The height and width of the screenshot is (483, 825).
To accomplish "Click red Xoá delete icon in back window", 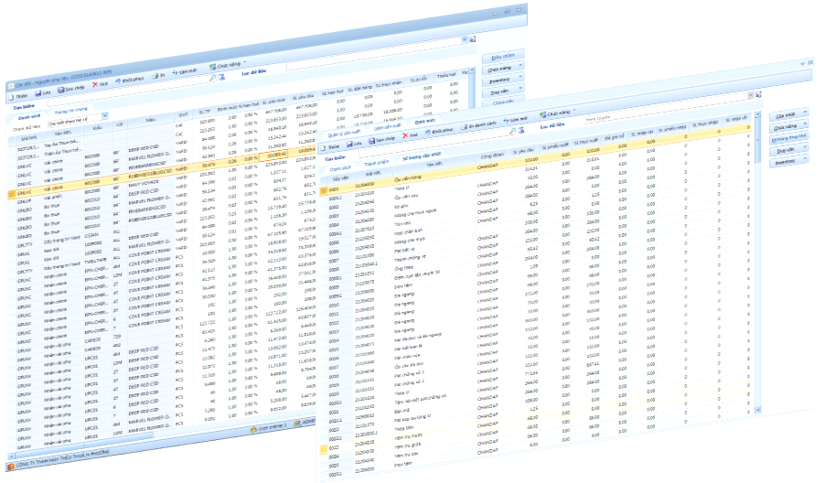I will 95,84.
